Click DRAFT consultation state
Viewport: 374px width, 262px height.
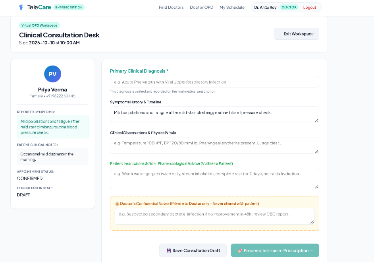coord(23,195)
